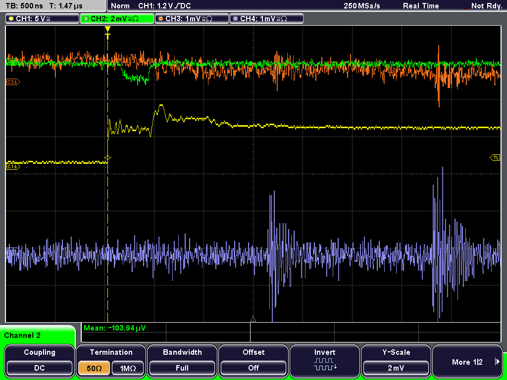Click the CH1: 1.2 V trigger source readout
507x380 pixels.
point(164,6)
